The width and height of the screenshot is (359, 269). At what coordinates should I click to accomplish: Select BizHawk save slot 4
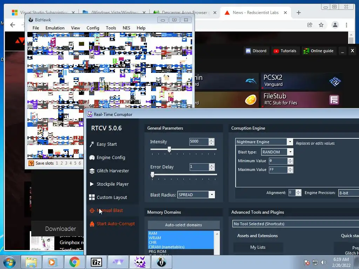70,163
